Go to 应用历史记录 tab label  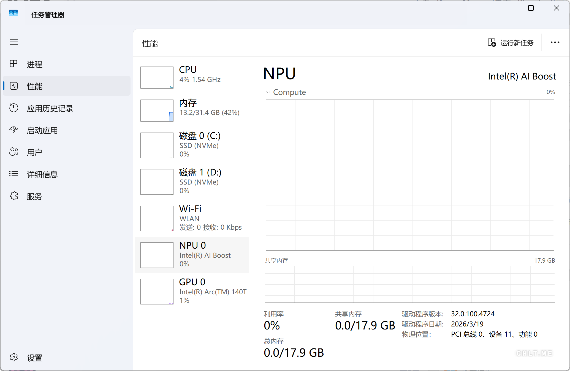coord(50,108)
